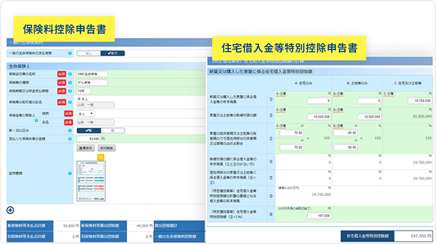436x244 pixels.
Task: Select あり for 一般の生命保険料の支払有無
Action: [113, 53]
